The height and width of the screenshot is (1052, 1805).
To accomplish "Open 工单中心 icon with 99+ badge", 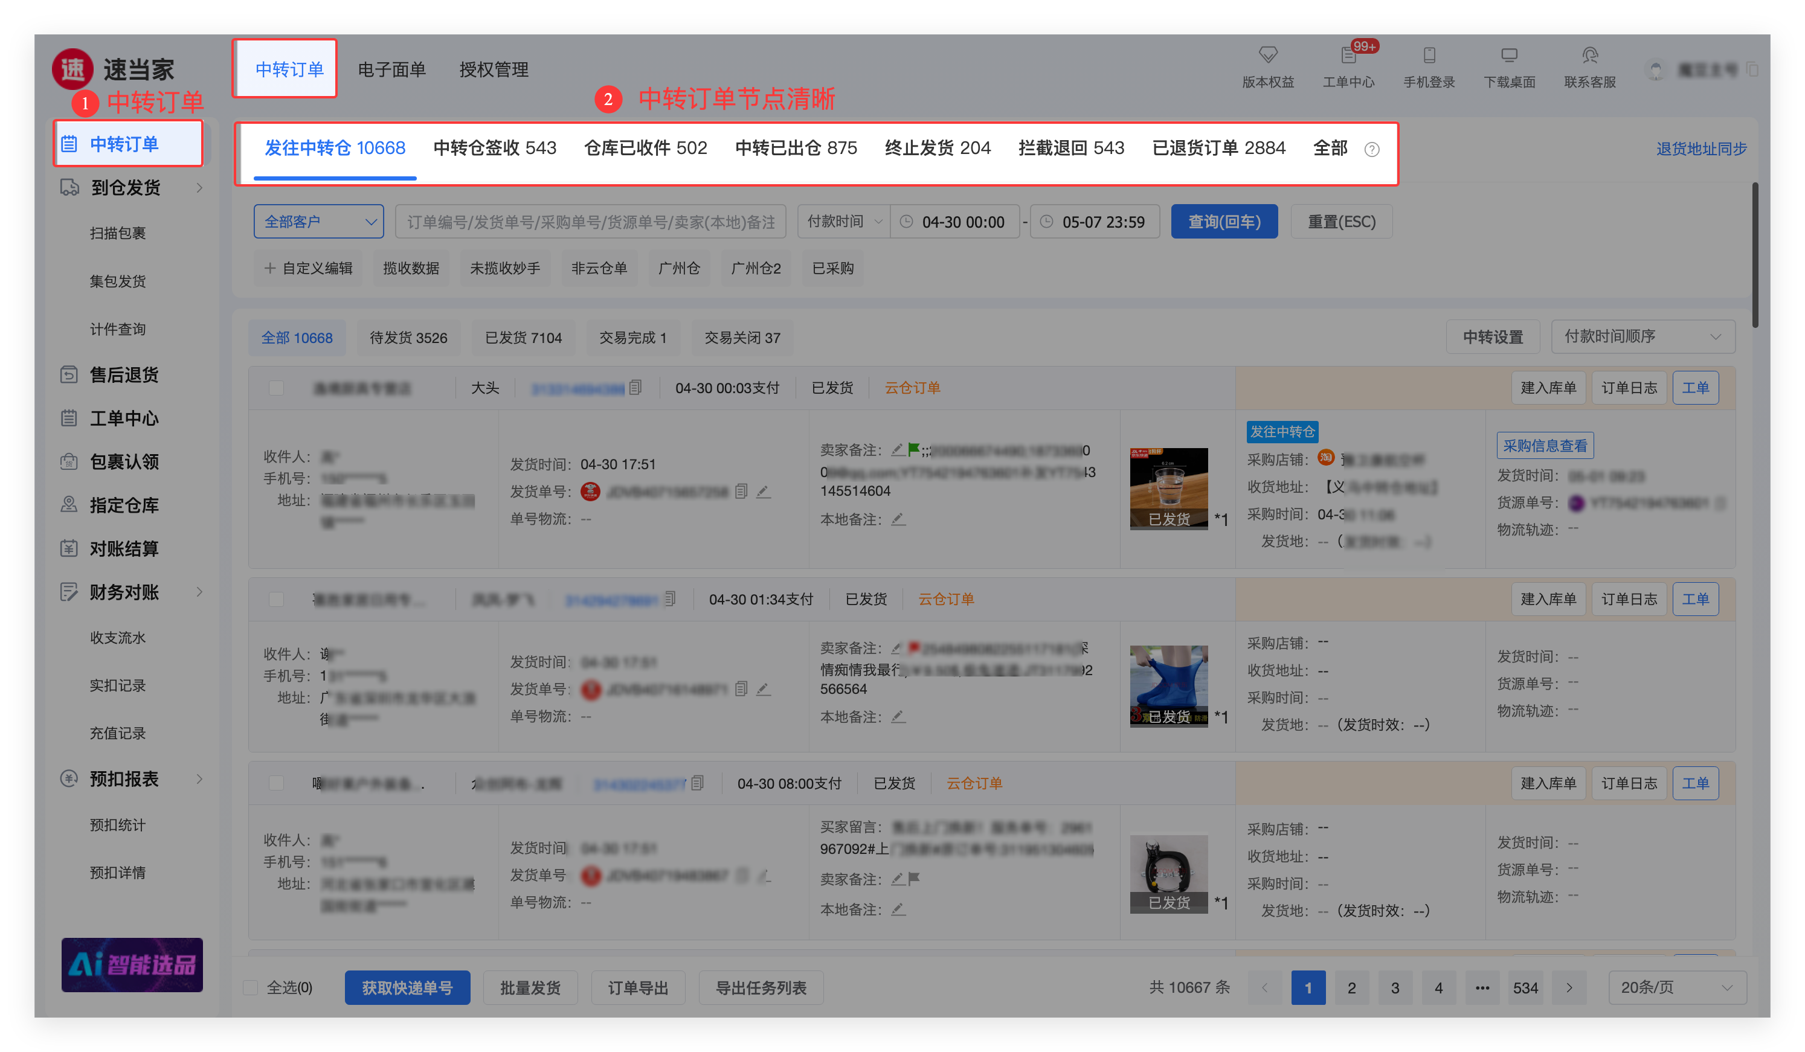I will pos(1348,56).
